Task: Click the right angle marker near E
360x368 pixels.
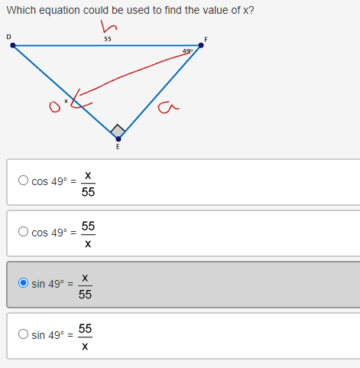Action: [x=118, y=130]
